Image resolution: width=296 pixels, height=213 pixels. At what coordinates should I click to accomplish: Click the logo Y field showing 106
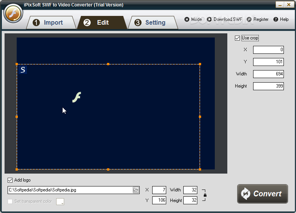pos(159,200)
